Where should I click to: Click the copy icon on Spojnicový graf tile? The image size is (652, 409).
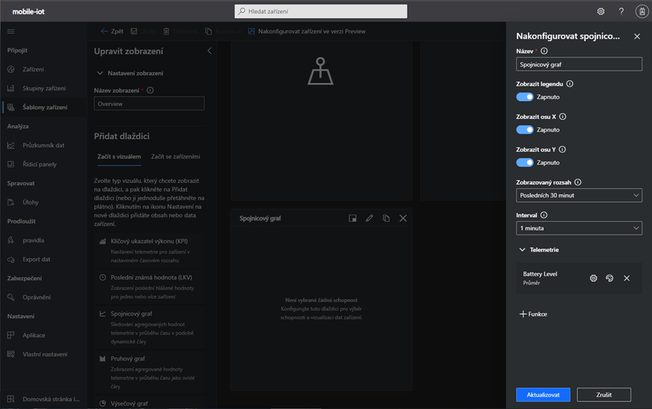click(x=386, y=218)
